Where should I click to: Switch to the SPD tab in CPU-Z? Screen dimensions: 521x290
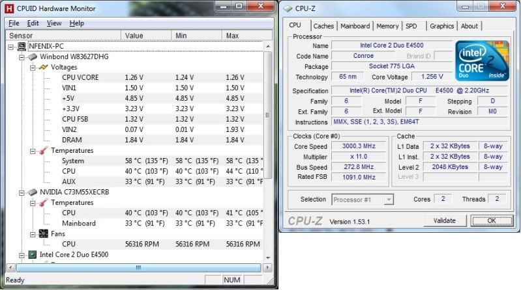coord(414,26)
